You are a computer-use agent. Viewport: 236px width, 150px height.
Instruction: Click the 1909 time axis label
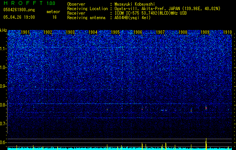coord(205,32)
